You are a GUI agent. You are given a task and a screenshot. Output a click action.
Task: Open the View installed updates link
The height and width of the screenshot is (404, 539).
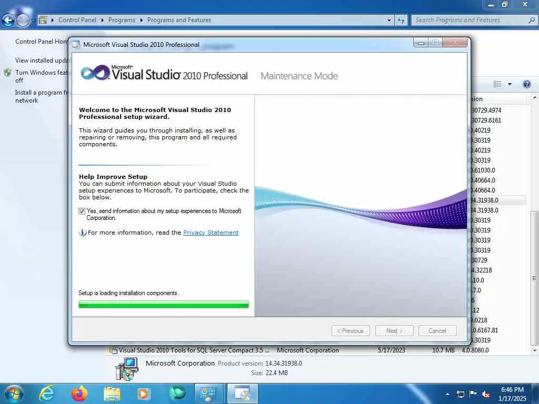(42, 60)
